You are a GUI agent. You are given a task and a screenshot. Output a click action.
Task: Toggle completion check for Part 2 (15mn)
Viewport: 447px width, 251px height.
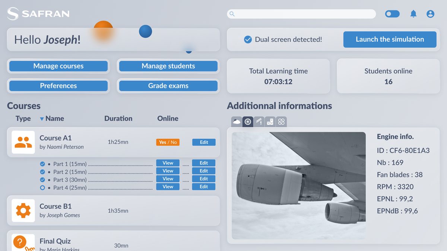click(x=42, y=172)
